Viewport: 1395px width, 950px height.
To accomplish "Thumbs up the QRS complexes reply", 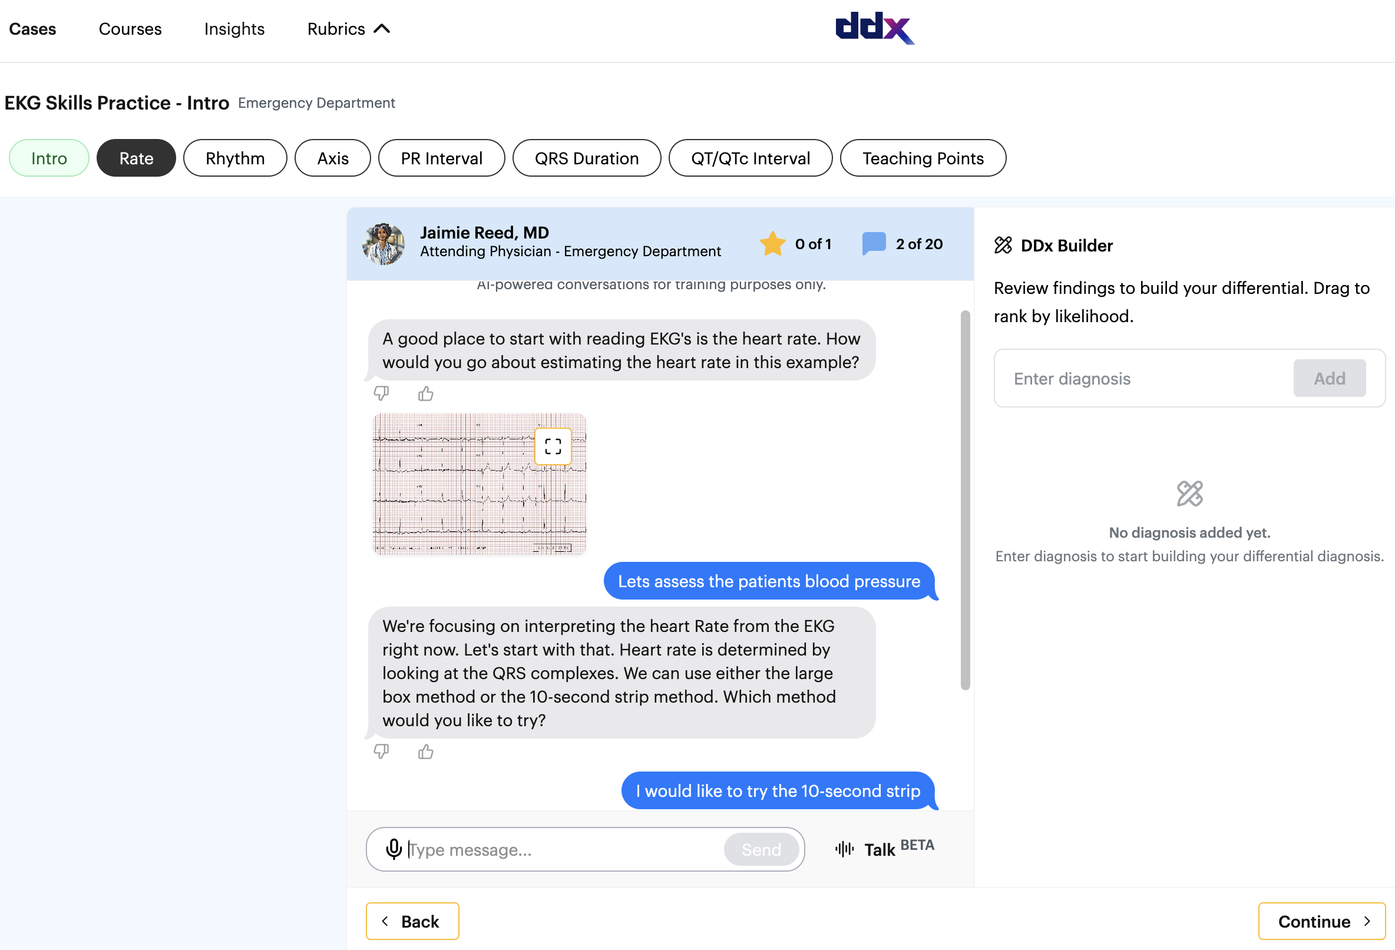I will [x=425, y=751].
